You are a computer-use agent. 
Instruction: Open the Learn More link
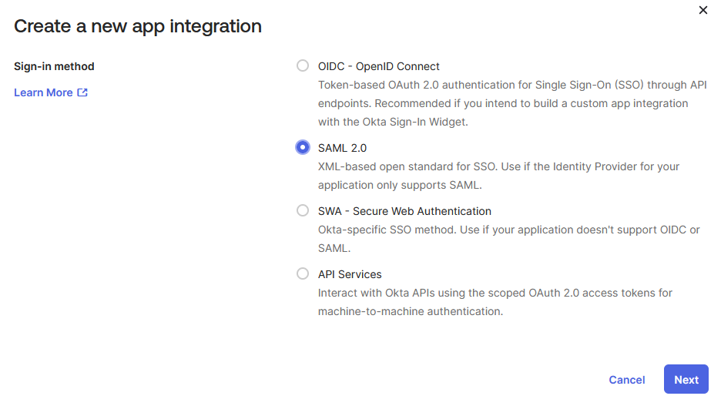pyautogui.click(x=43, y=93)
